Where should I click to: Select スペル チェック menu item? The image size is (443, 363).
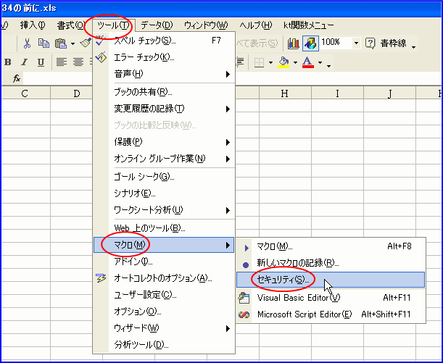[164, 41]
